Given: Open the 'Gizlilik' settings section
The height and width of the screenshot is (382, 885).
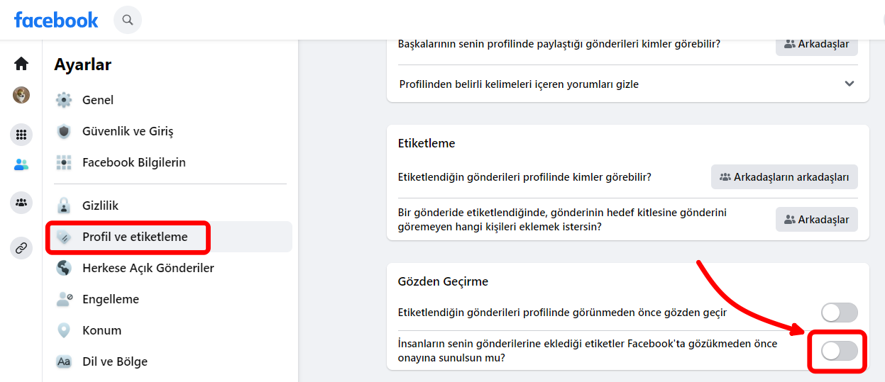Looking at the screenshot, I should point(100,206).
